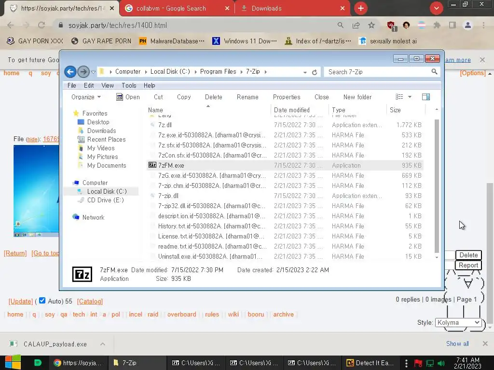Open the View menu in Explorer
This screenshot has height=370, width=494.
coord(108,85)
